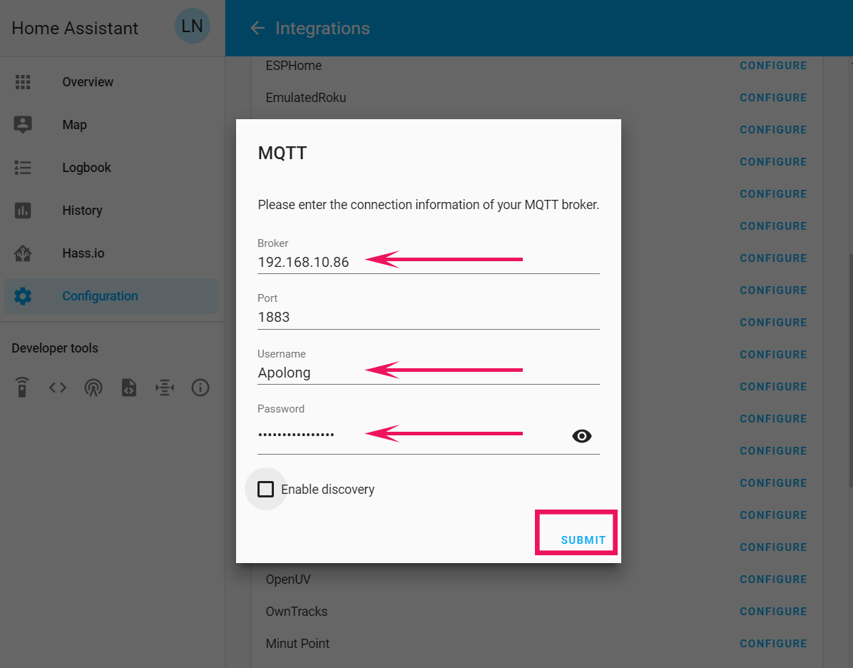Open the Templates developer tool icon
The width and height of the screenshot is (853, 668).
[x=129, y=388]
